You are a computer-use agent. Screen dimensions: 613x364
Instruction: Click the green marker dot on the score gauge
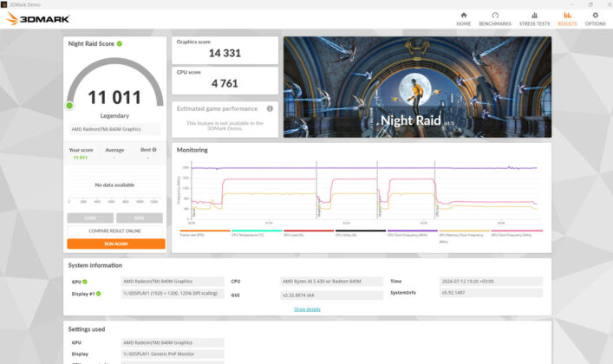[x=69, y=105]
